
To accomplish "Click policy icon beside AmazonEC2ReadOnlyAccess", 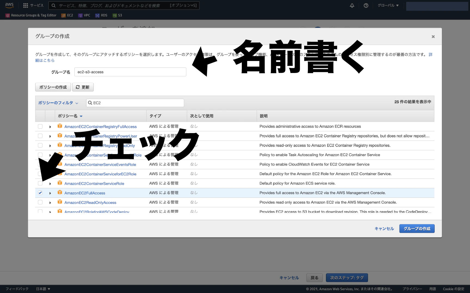I will [60, 202].
